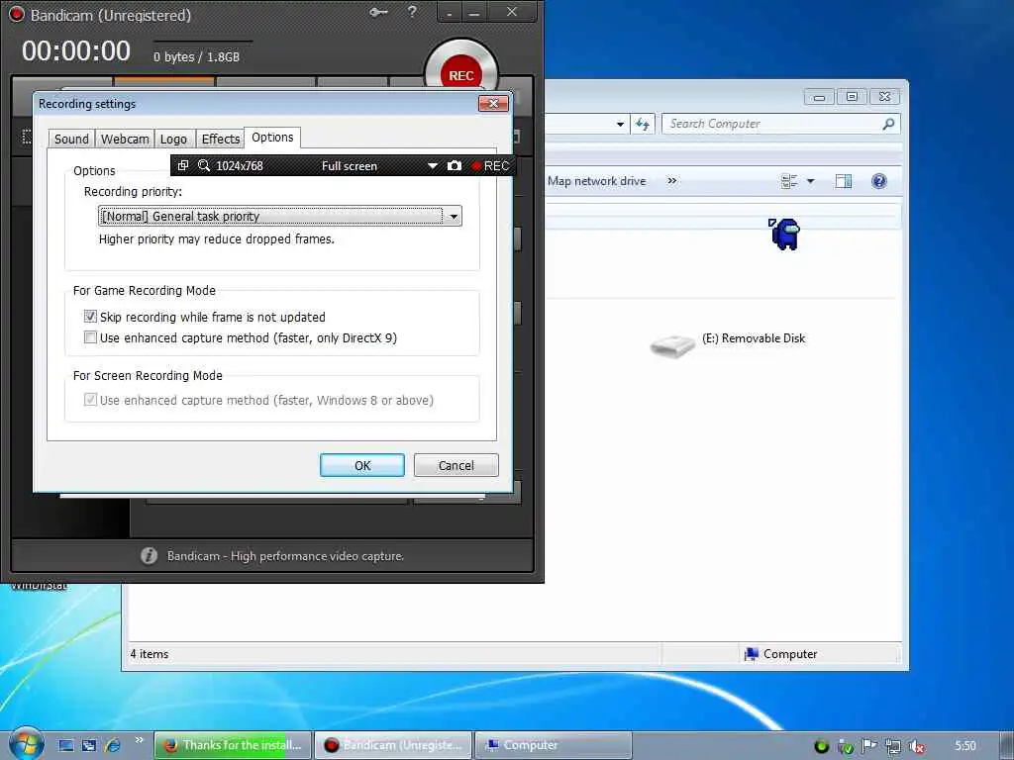
Task: Switch to Firefox 'Thanks for the install' taskbar button
Action: (233, 745)
